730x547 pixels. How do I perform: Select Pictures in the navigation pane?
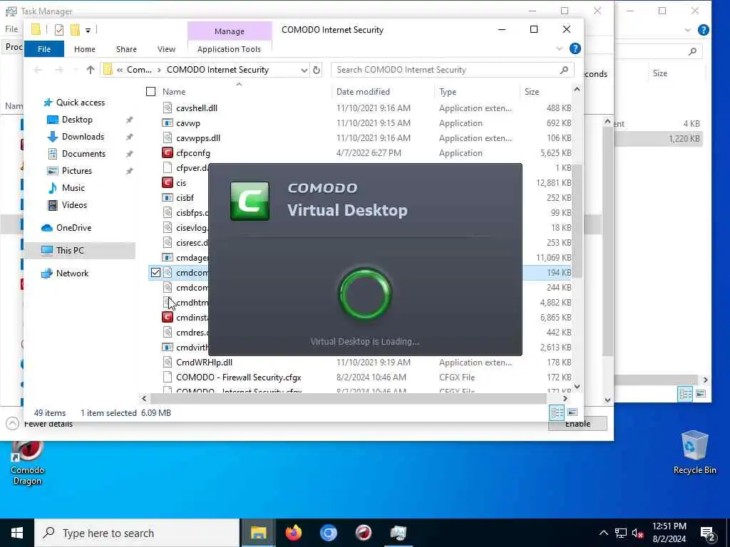[x=77, y=171]
